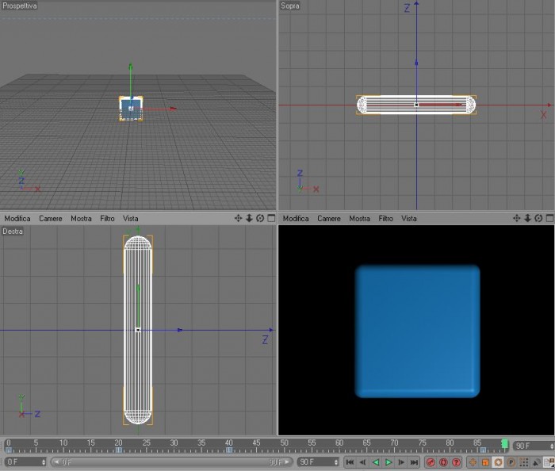Click the left arrow of the preview range slider
The image size is (555, 471).
[56, 462]
